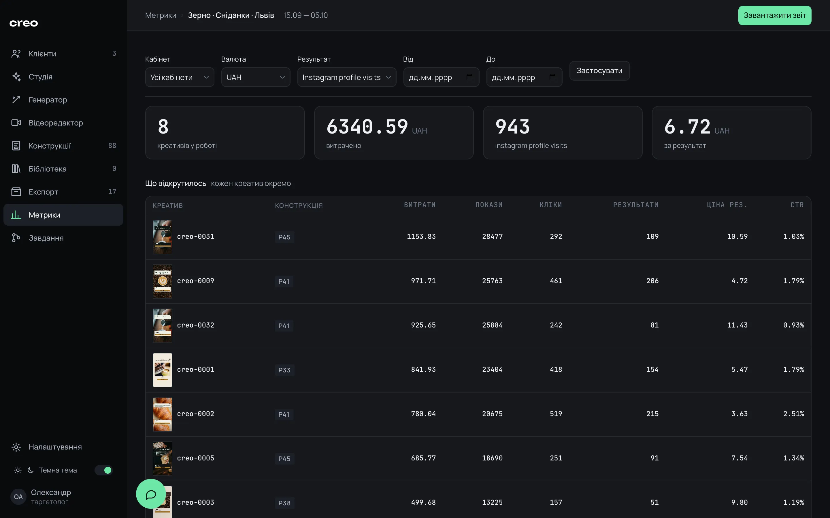The height and width of the screenshot is (518, 830).
Task: Open Налаштування link in sidebar
Action: 63,447
